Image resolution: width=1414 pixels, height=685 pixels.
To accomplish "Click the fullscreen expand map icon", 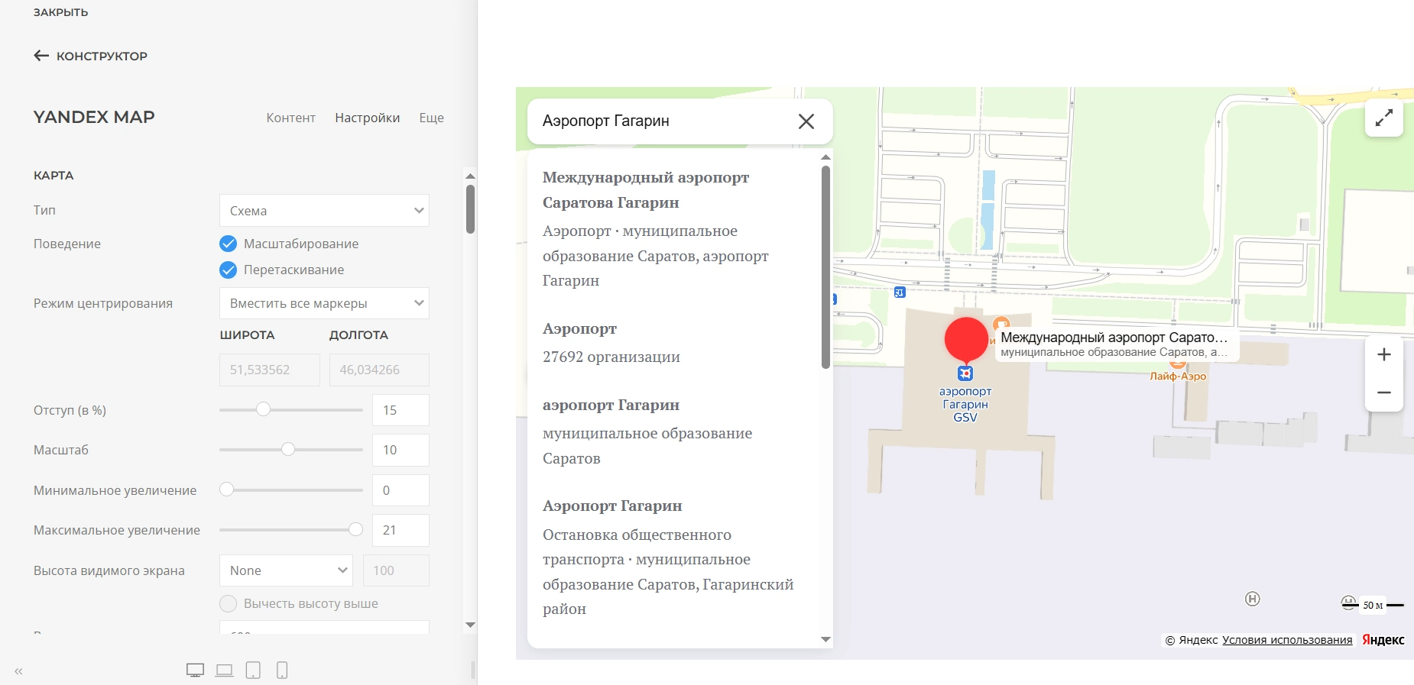I will tap(1383, 118).
